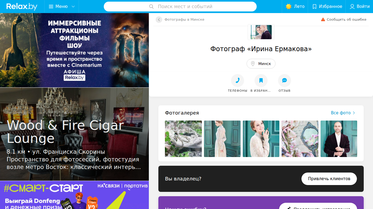The image size is (373, 209).
Task: Open the wedding rings gallery thumbnail
Action: click(183, 139)
